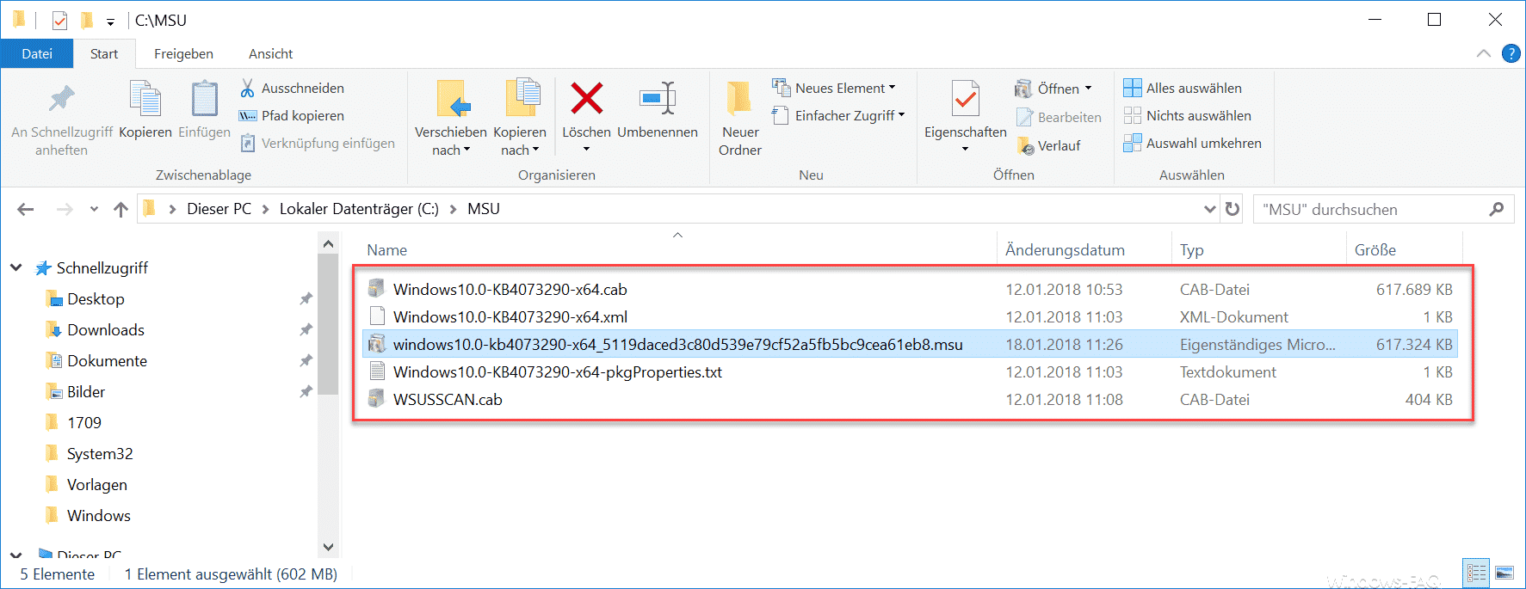Click Lokaler Datenträger (C:) breadcrumb
This screenshot has width=1526, height=589.
coord(359,209)
